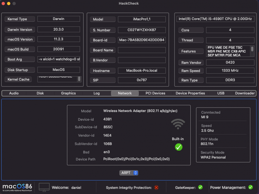Click the Board-id value field

(x=142, y=40)
